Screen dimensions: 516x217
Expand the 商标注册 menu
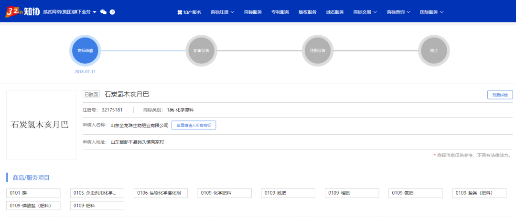coord(222,12)
